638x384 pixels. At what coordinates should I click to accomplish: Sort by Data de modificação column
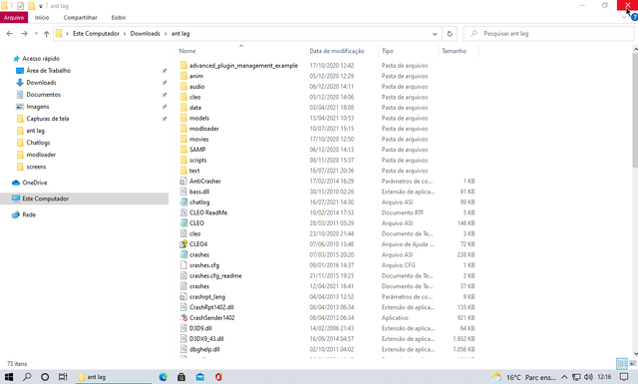(x=337, y=51)
